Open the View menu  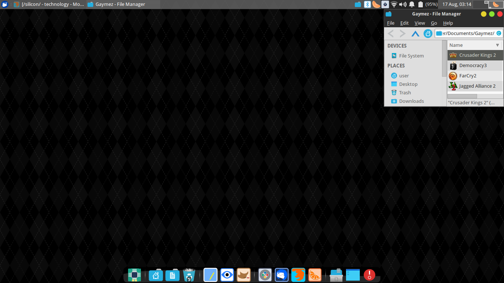click(420, 23)
